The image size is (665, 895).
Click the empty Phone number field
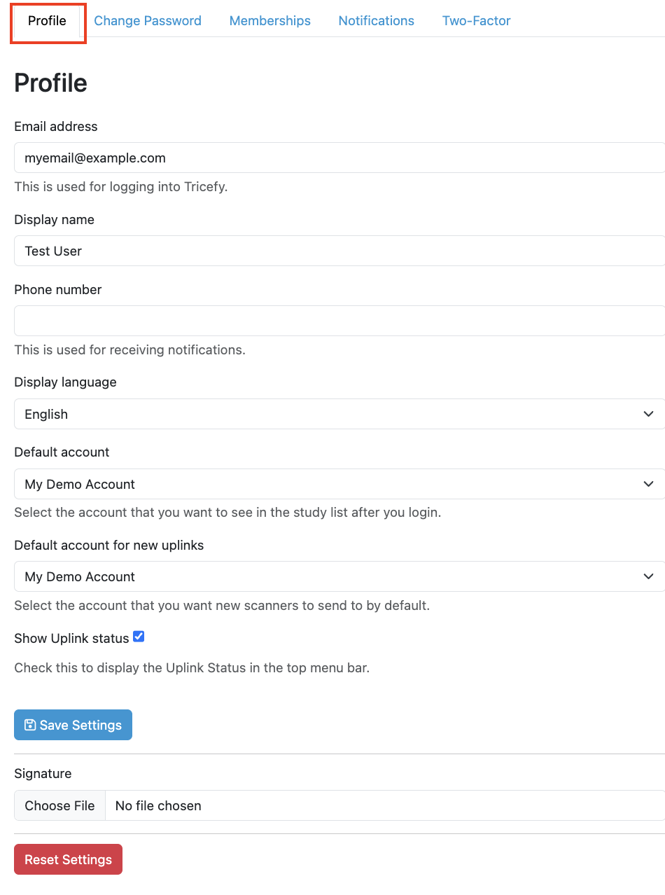coord(339,321)
